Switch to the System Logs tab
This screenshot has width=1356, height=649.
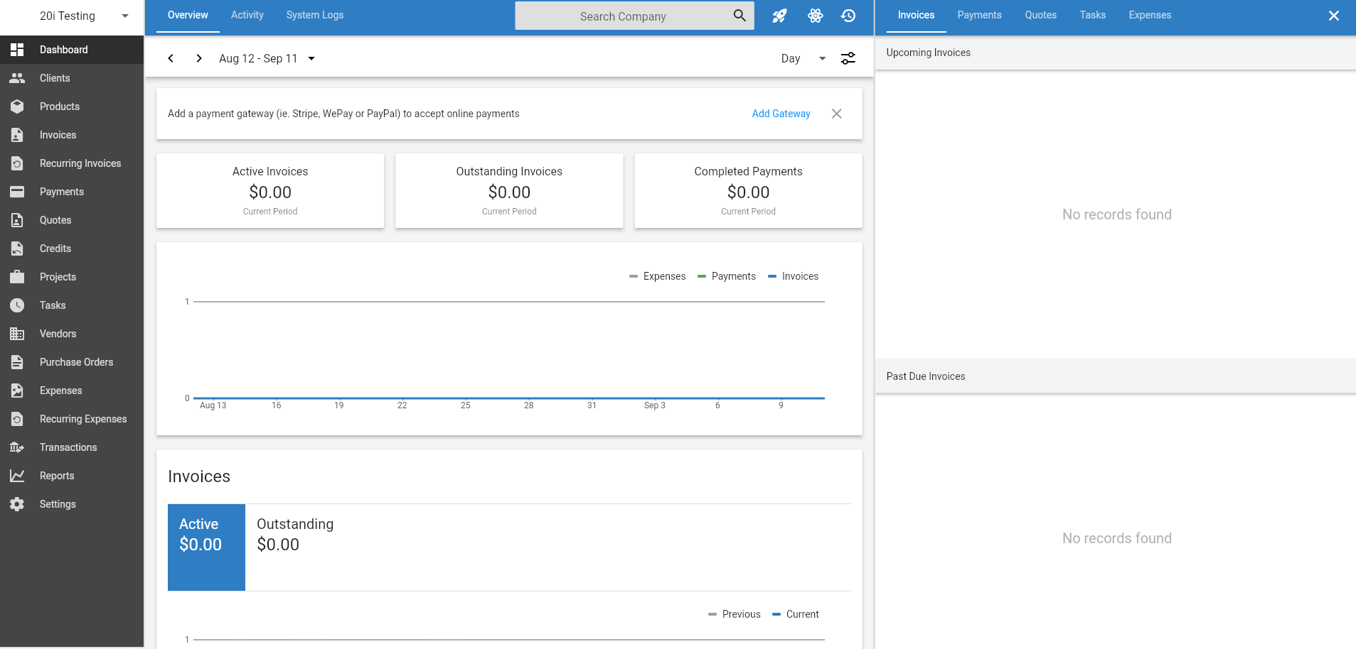(x=315, y=16)
